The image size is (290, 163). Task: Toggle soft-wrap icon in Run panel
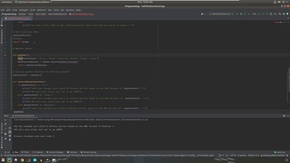coord(10,128)
